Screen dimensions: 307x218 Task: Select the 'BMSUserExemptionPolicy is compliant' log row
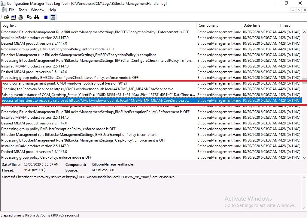(151, 135)
